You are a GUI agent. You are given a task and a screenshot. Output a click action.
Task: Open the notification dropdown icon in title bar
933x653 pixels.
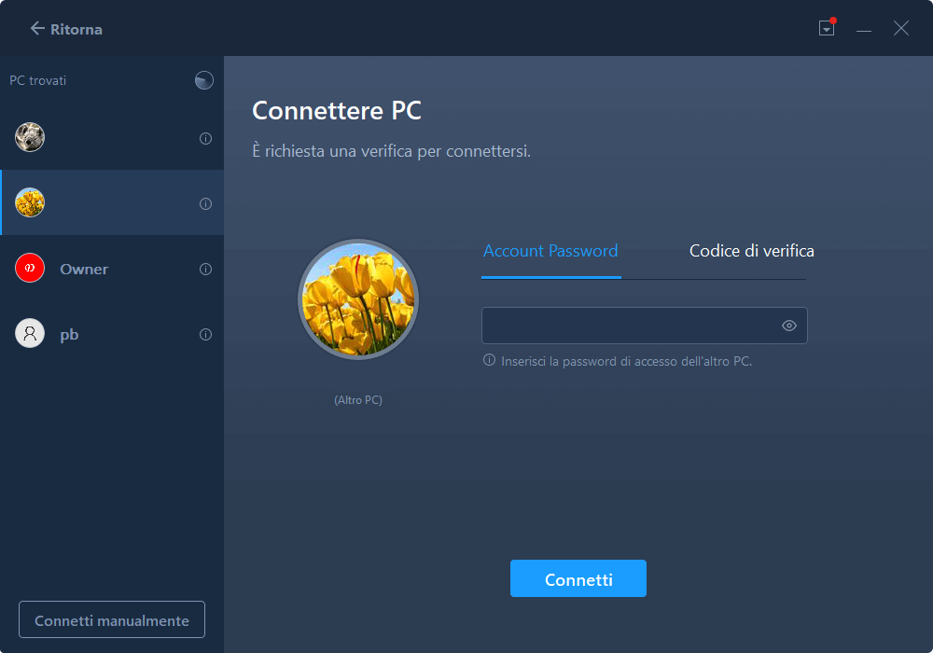827,28
